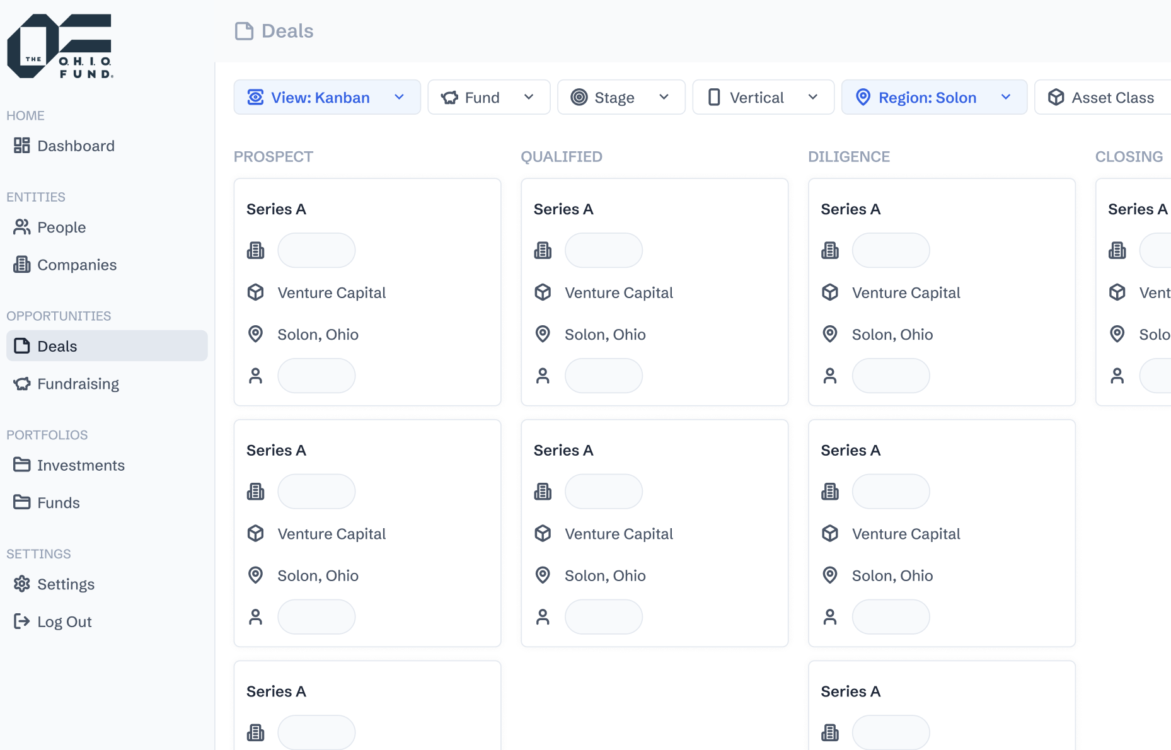
Task: Click person pill on second Qualified card
Action: [603, 616]
